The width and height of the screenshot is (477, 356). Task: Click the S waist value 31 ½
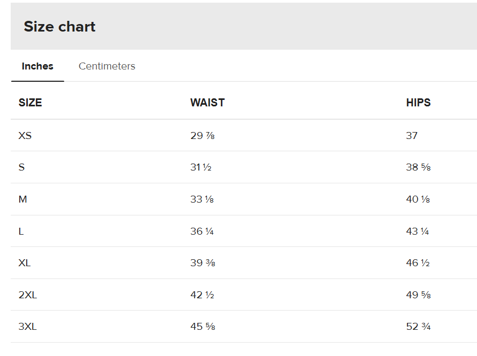(x=201, y=167)
